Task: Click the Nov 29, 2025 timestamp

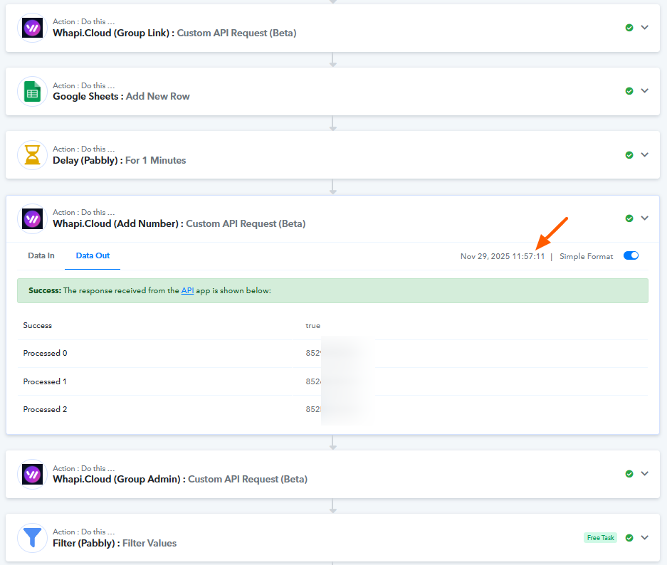Action: (x=502, y=256)
